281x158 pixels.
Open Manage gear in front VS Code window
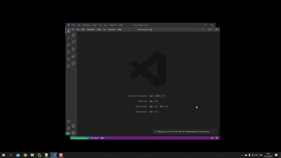(x=73, y=133)
